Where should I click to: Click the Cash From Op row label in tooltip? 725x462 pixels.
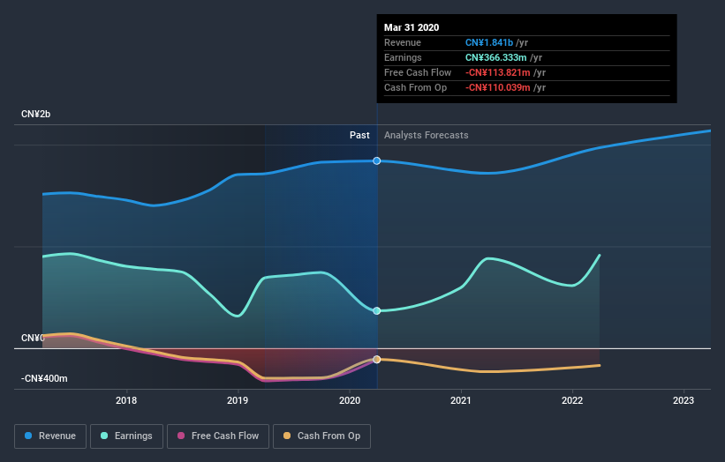[415, 87]
